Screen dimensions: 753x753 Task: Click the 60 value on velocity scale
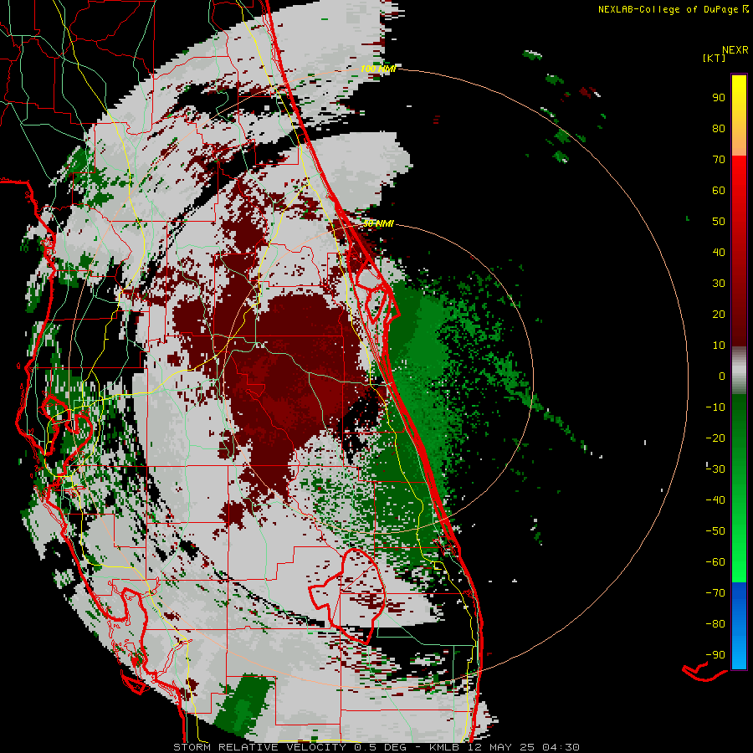719,191
